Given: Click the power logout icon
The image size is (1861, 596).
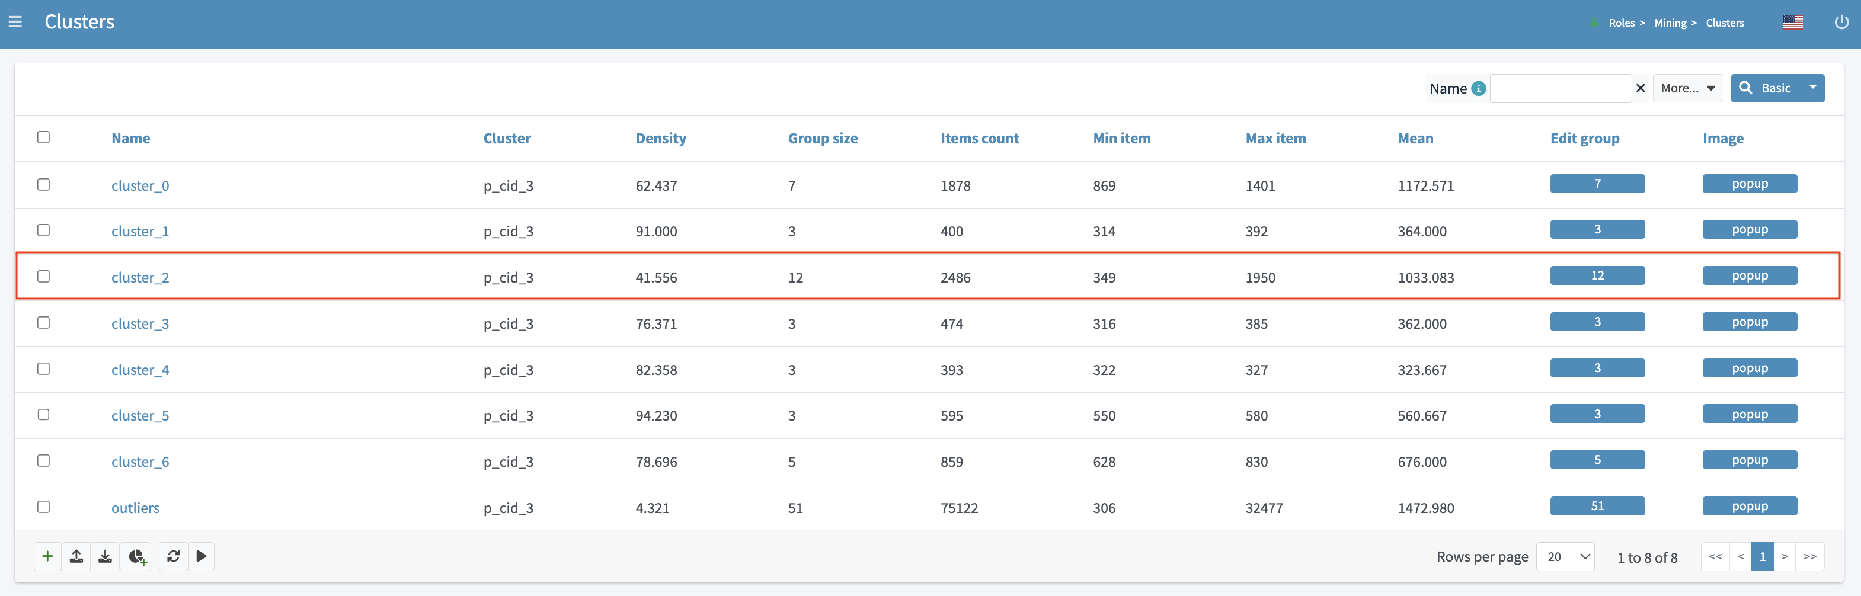Looking at the screenshot, I should click(1841, 23).
